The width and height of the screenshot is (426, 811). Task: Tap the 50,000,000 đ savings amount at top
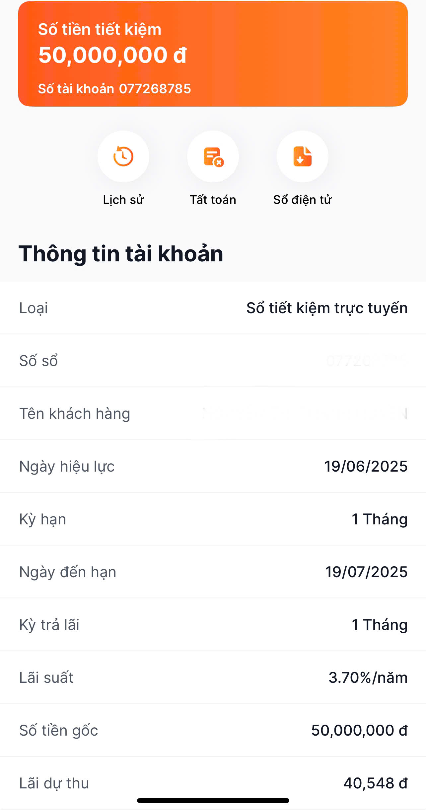(x=112, y=55)
